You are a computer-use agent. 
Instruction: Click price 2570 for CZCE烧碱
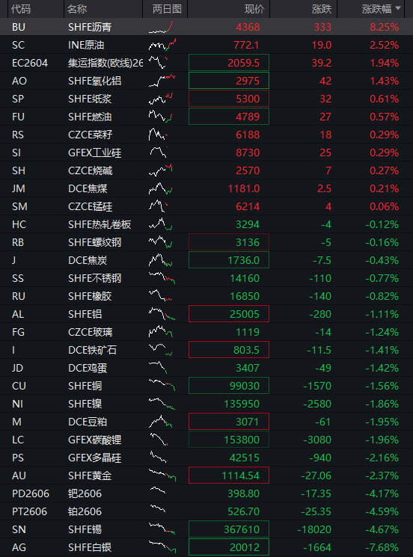tap(248, 170)
